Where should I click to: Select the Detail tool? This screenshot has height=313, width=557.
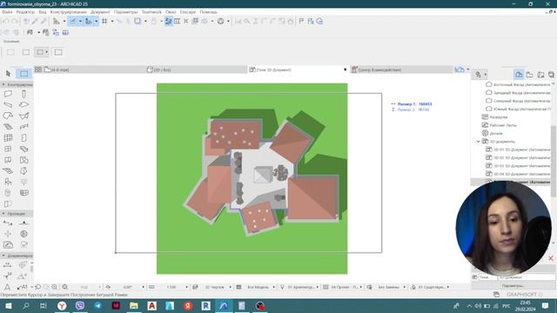tap(23, 234)
